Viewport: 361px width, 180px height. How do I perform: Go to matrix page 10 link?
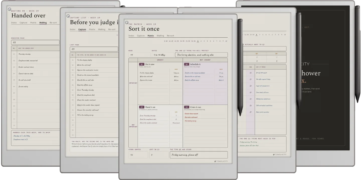point(226,41)
